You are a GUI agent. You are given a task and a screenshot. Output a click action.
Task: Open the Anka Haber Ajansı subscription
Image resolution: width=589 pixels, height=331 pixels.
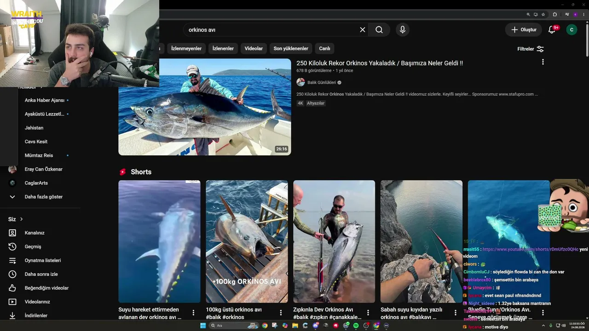point(45,100)
